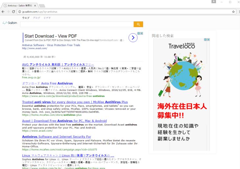Open a new tab button
The width and height of the screenshot is (240, 169).
coord(42,6)
